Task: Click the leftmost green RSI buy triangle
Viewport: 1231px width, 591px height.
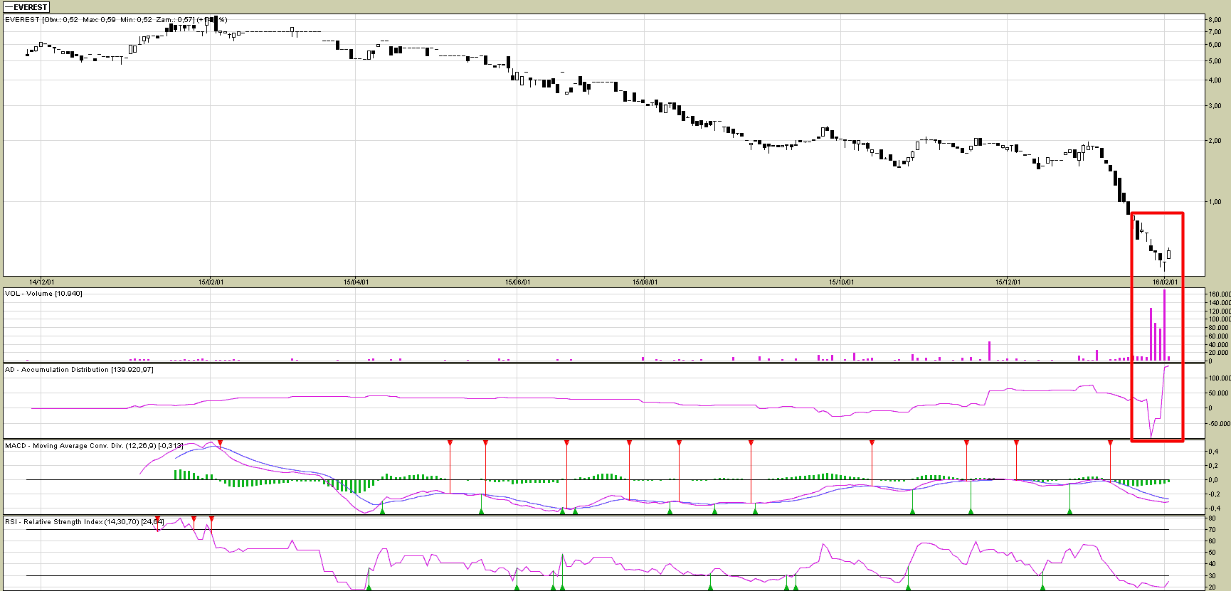Action: 369,587
